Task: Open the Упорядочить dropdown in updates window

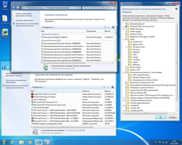Action: pos(48,27)
